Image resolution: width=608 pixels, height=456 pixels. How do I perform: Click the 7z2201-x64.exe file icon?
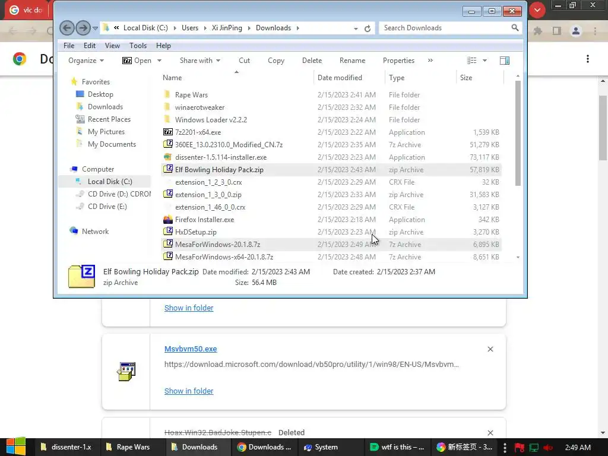[x=167, y=132]
